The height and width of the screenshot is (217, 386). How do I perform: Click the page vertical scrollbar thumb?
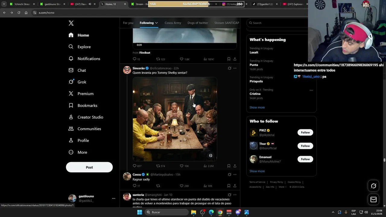384,160
